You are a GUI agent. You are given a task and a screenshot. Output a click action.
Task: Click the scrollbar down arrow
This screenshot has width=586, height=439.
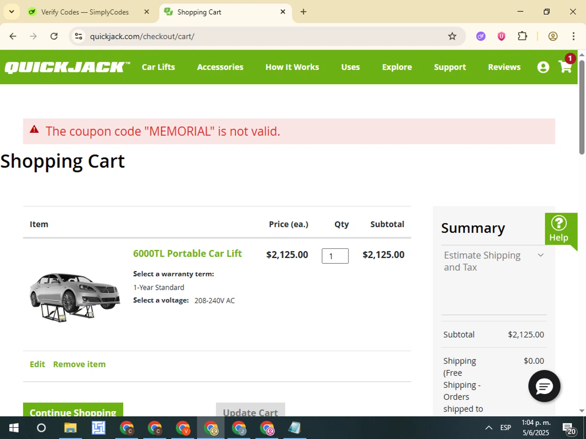click(582, 411)
